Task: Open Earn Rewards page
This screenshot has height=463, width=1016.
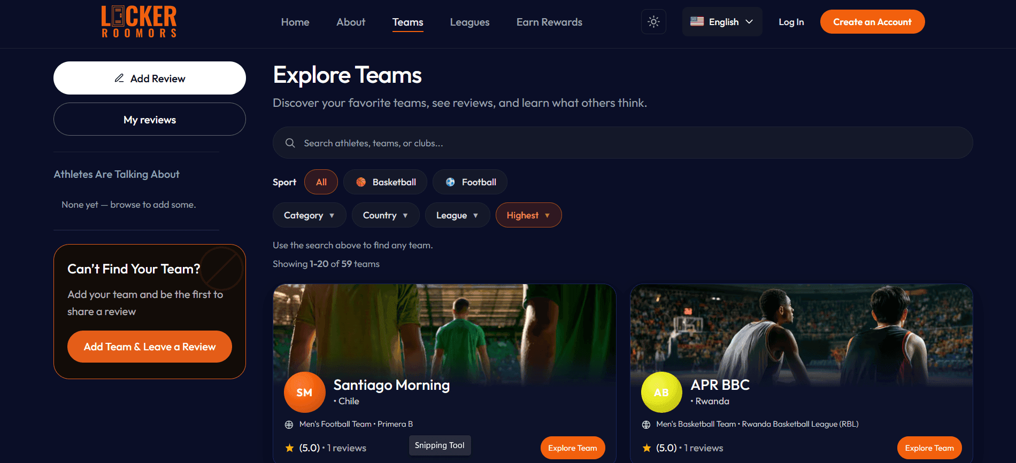Action: 549,22
